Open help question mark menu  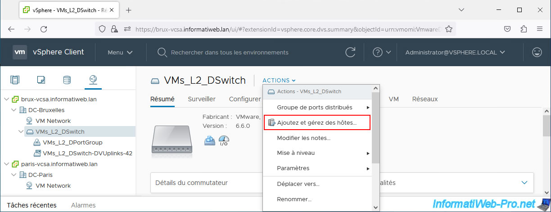pyautogui.click(x=382, y=52)
